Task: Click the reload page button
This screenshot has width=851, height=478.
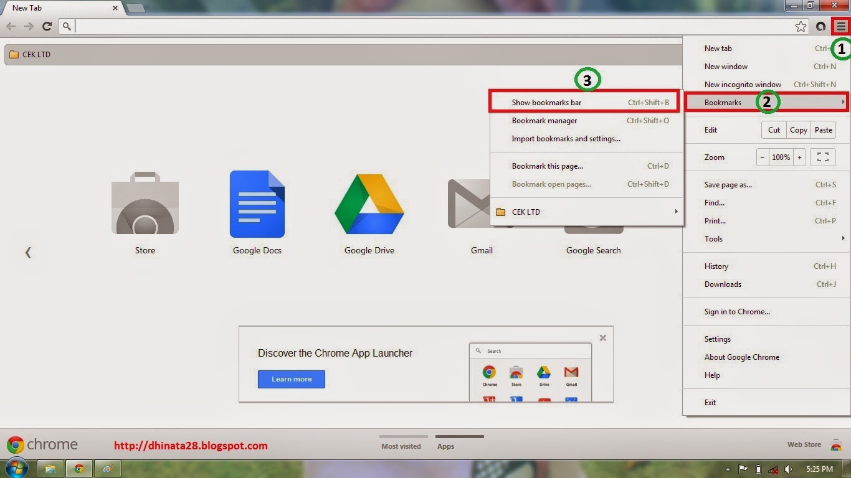Action: pos(47,26)
